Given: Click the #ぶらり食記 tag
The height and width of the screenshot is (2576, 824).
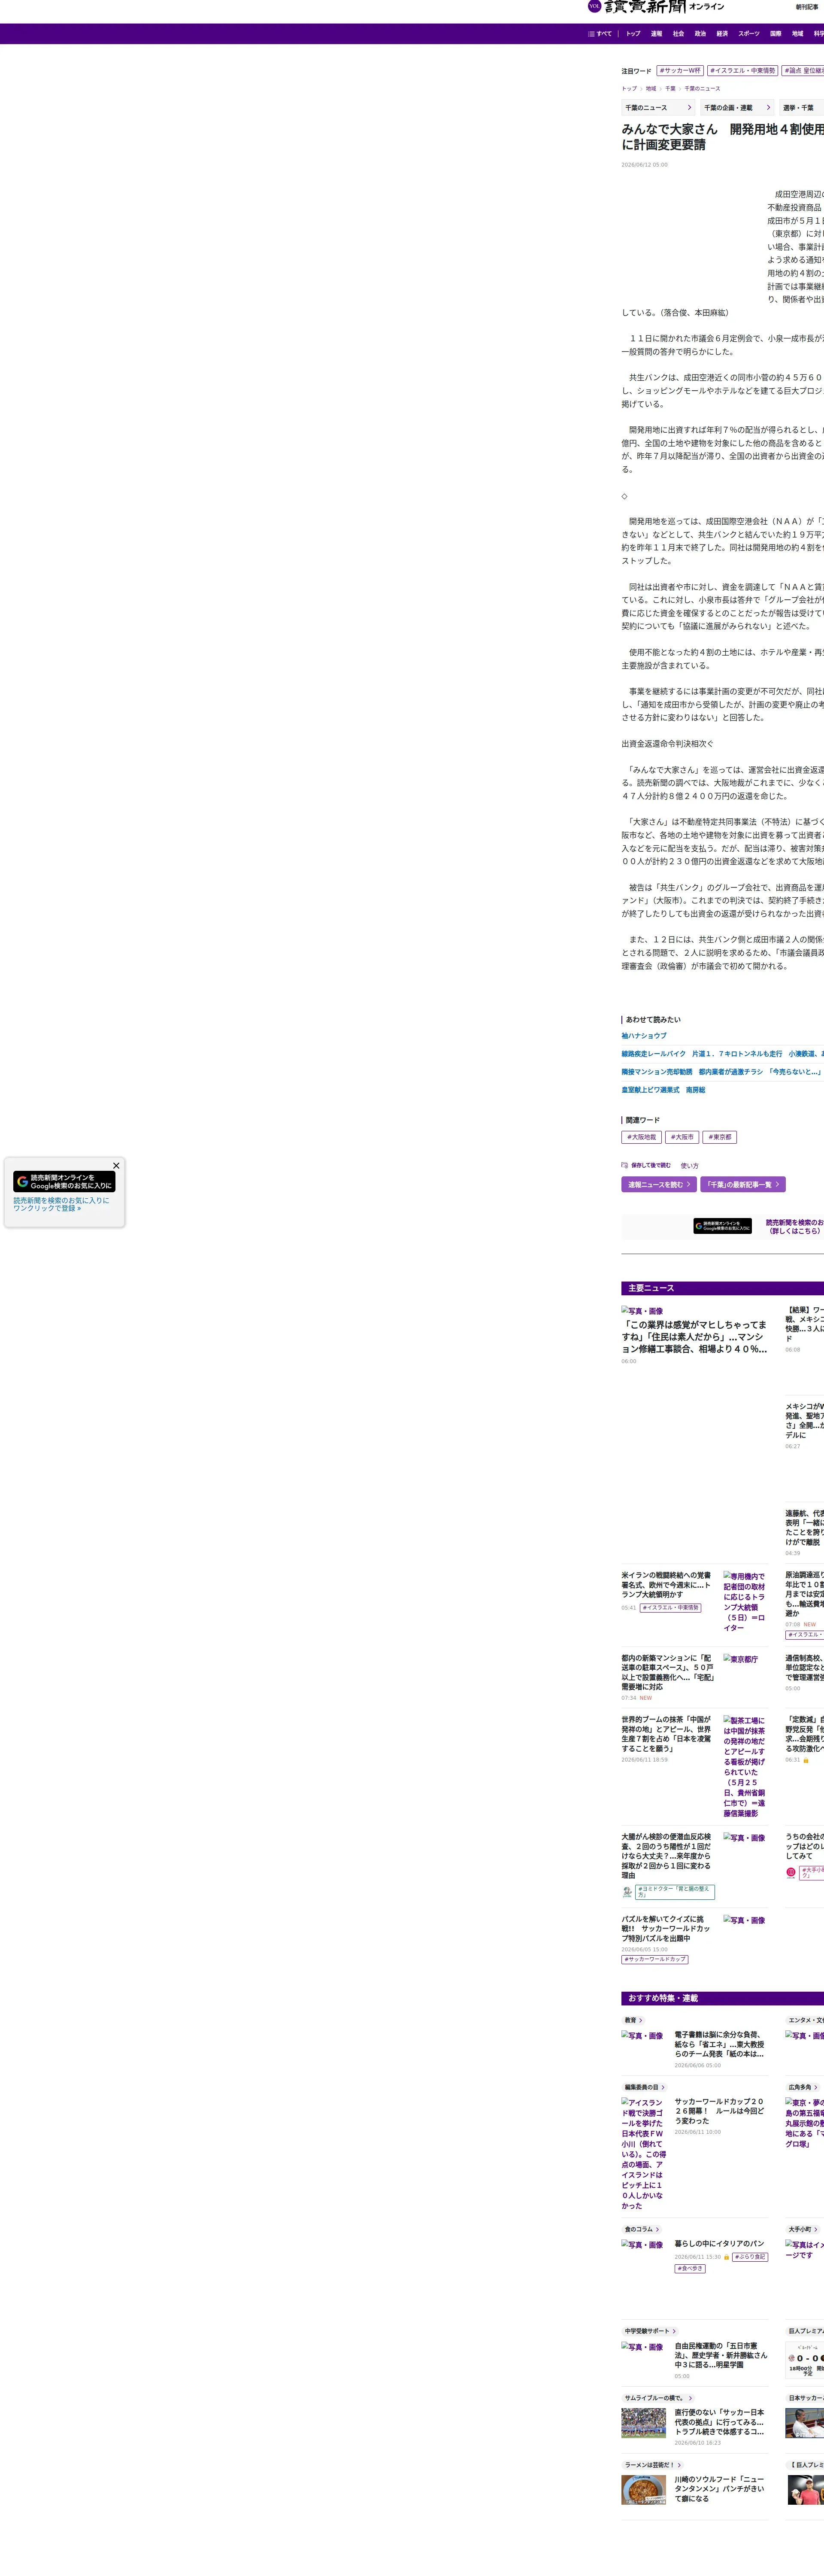Looking at the screenshot, I should (x=750, y=2256).
